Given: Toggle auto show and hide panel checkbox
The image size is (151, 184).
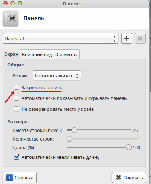Looking at the screenshot, I should click(x=17, y=98).
